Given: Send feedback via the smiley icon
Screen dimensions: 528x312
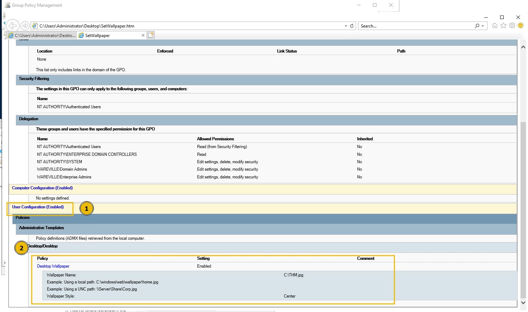Looking at the screenshot, I should pyautogui.click(x=521, y=25).
